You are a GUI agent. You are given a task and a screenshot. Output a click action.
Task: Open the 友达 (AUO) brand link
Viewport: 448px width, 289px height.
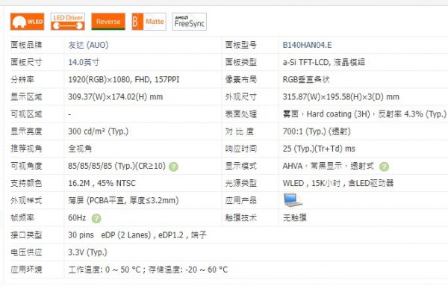tap(88, 45)
